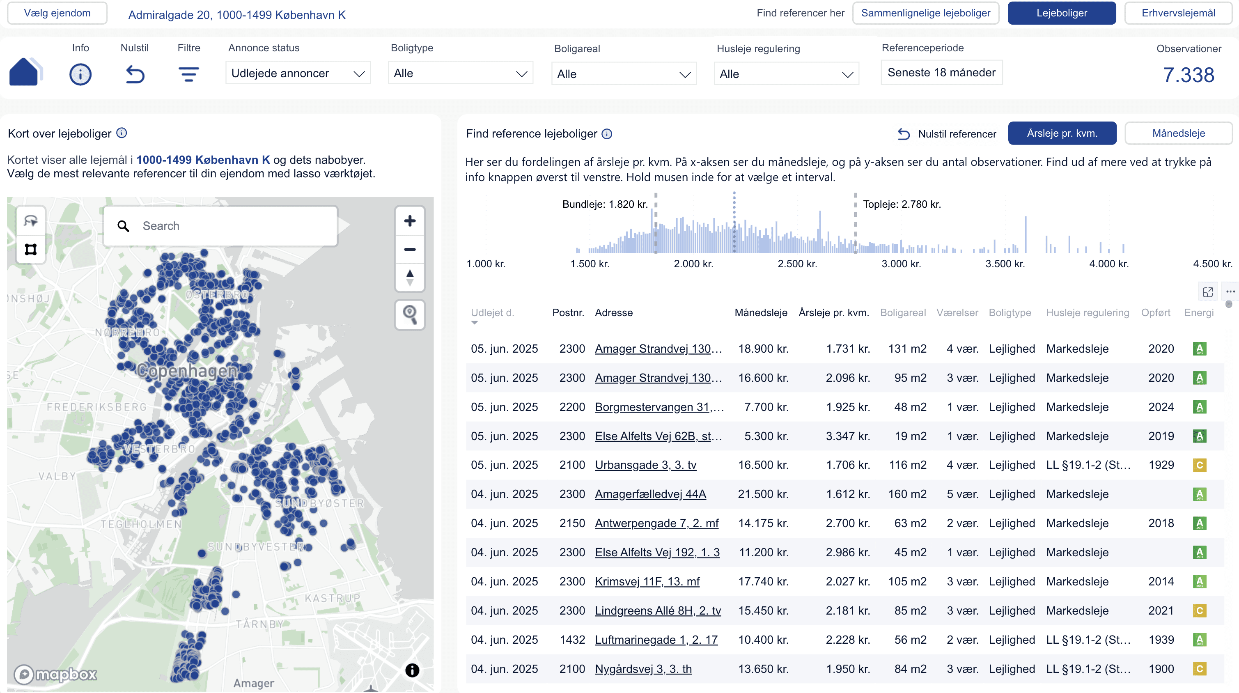Switch chart to Årsleje pr. kvm.
The image size is (1239, 693).
click(1062, 133)
